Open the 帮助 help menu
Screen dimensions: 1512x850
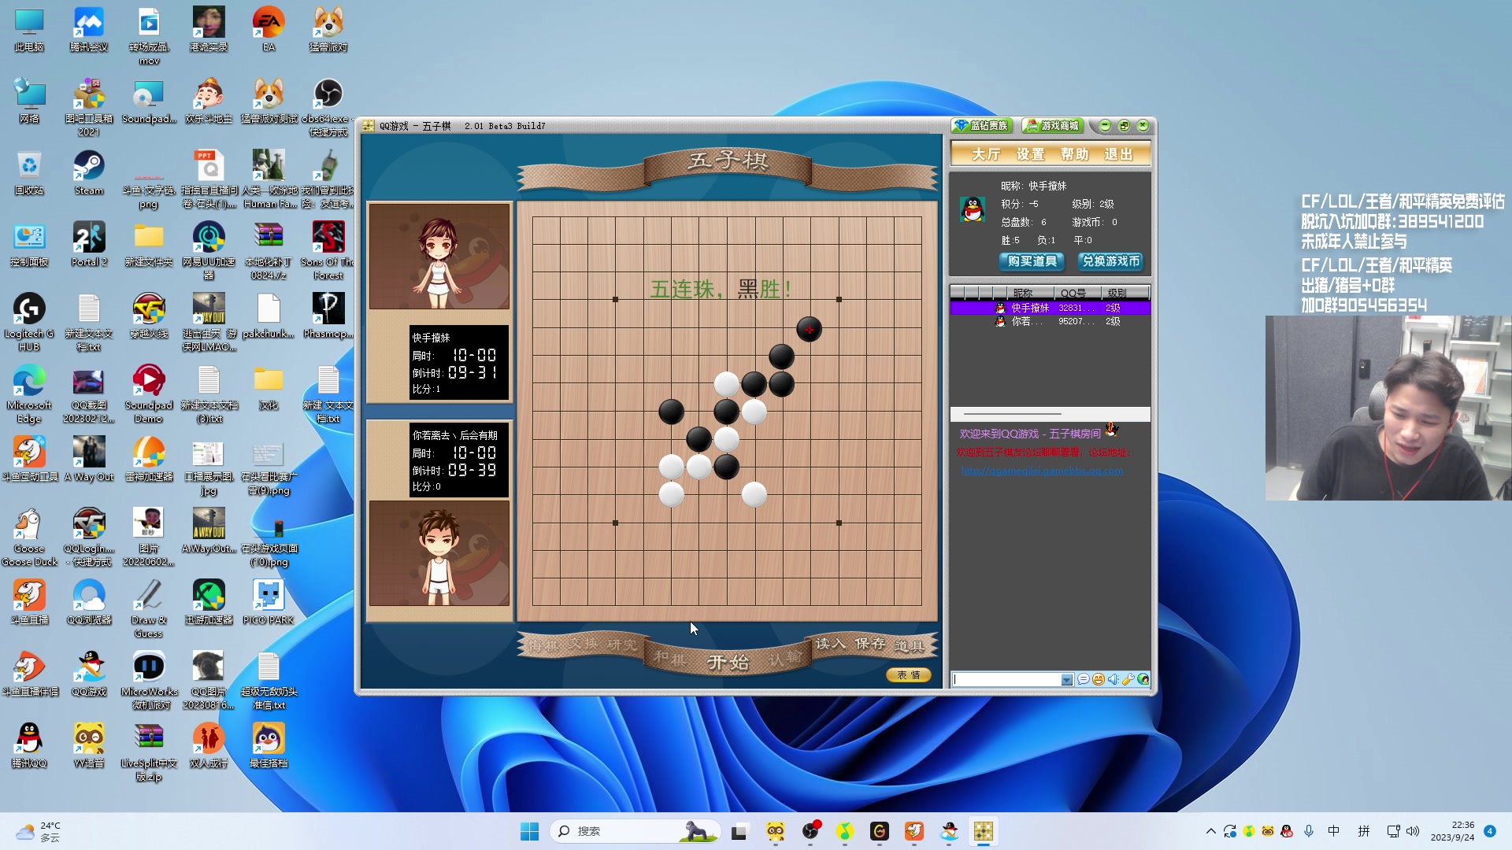(x=1074, y=154)
